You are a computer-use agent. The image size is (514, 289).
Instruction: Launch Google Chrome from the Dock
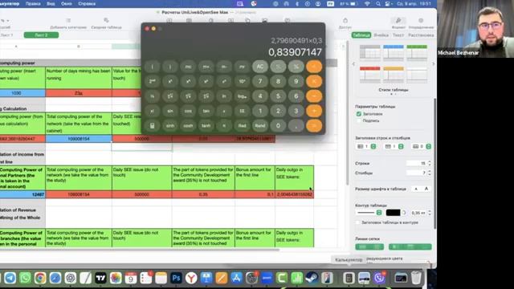pyautogui.click(x=40, y=279)
